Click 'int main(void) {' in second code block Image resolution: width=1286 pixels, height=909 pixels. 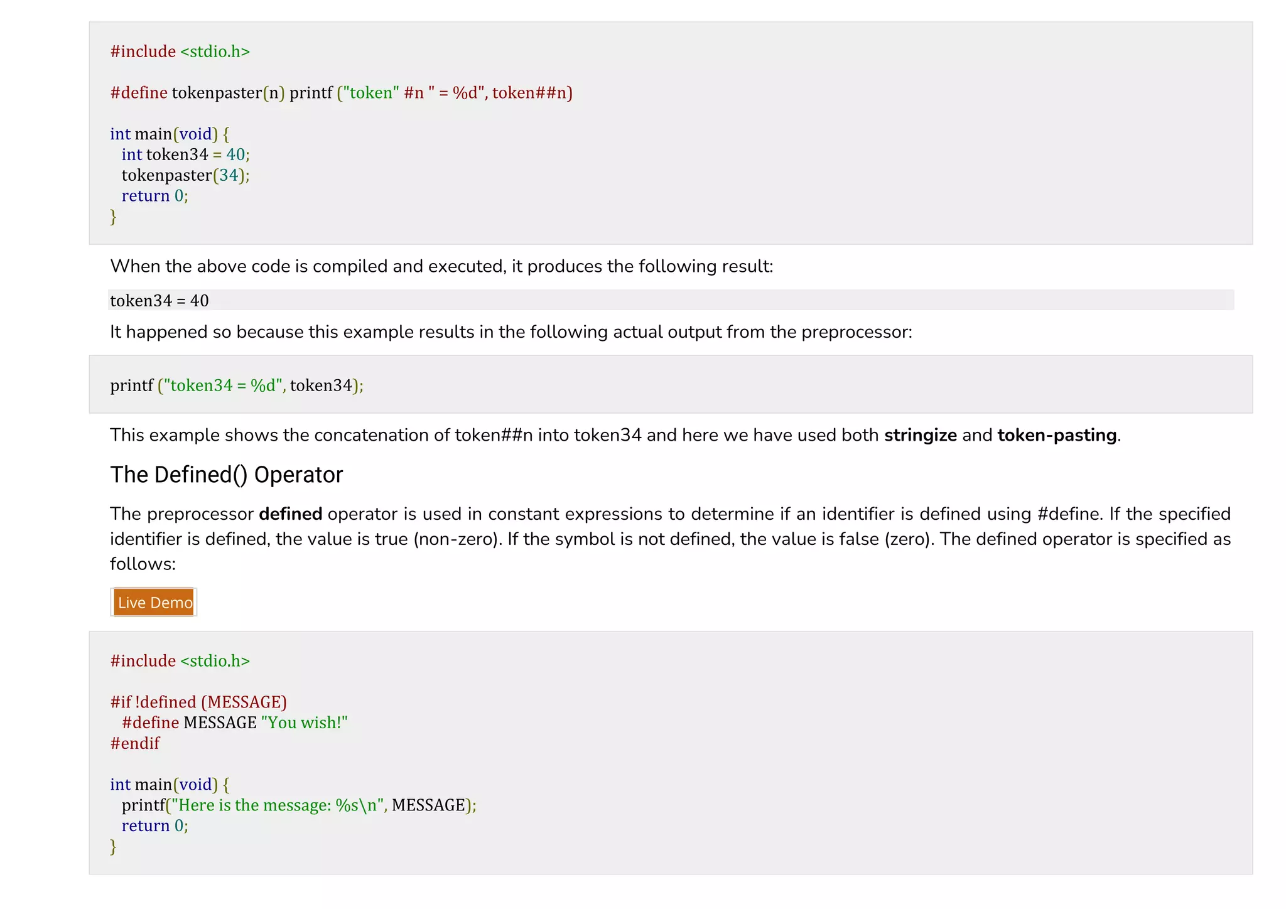tap(170, 785)
